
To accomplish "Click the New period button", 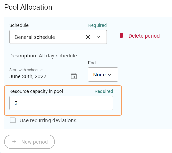I will pos(30,142).
